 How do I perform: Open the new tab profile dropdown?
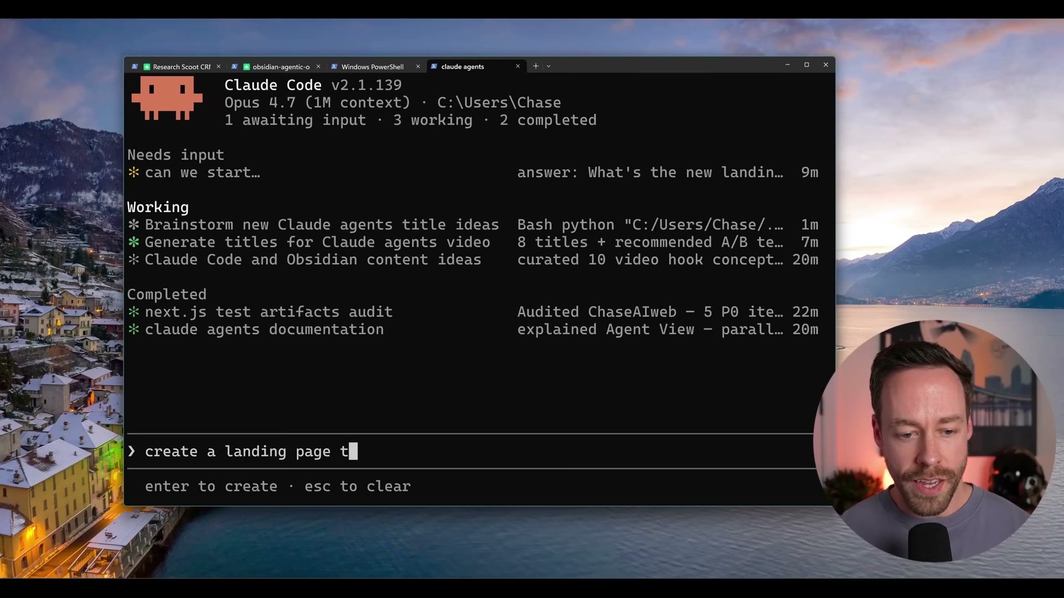click(x=549, y=66)
